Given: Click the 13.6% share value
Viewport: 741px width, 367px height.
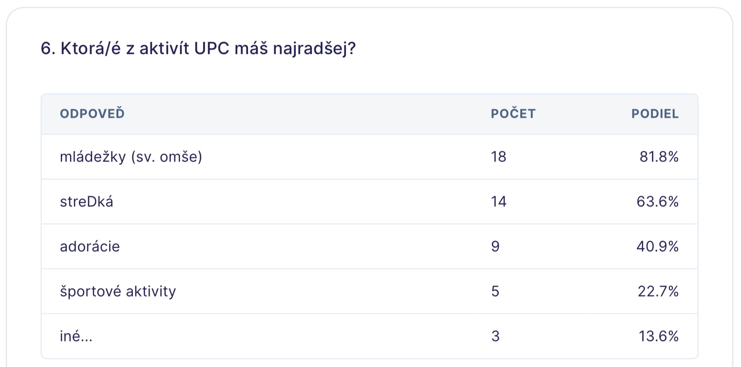Looking at the screenshot, I should (x=659, y=336).
